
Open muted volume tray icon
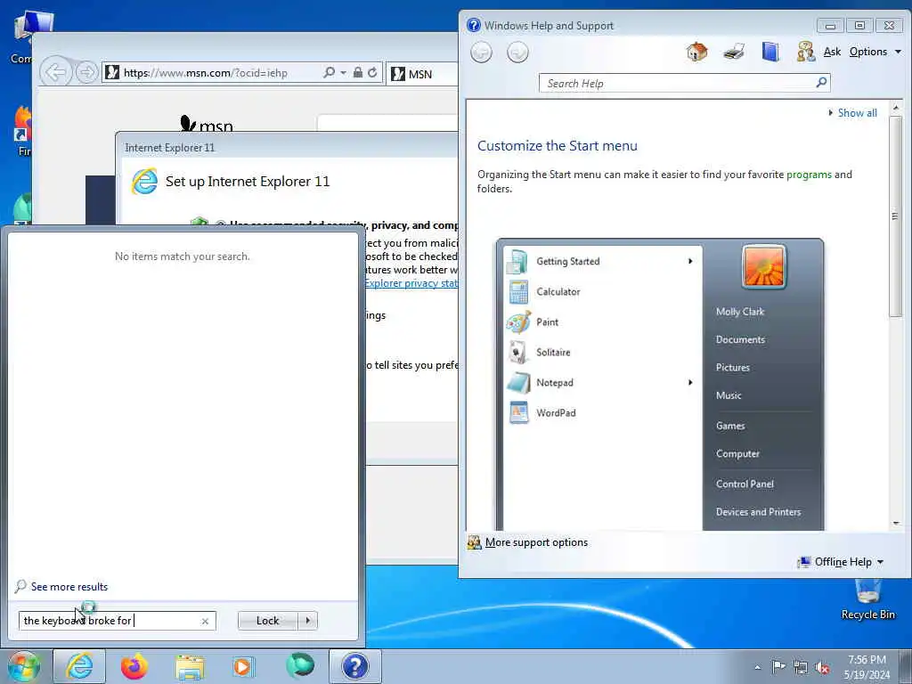click(x=822, y=667)
